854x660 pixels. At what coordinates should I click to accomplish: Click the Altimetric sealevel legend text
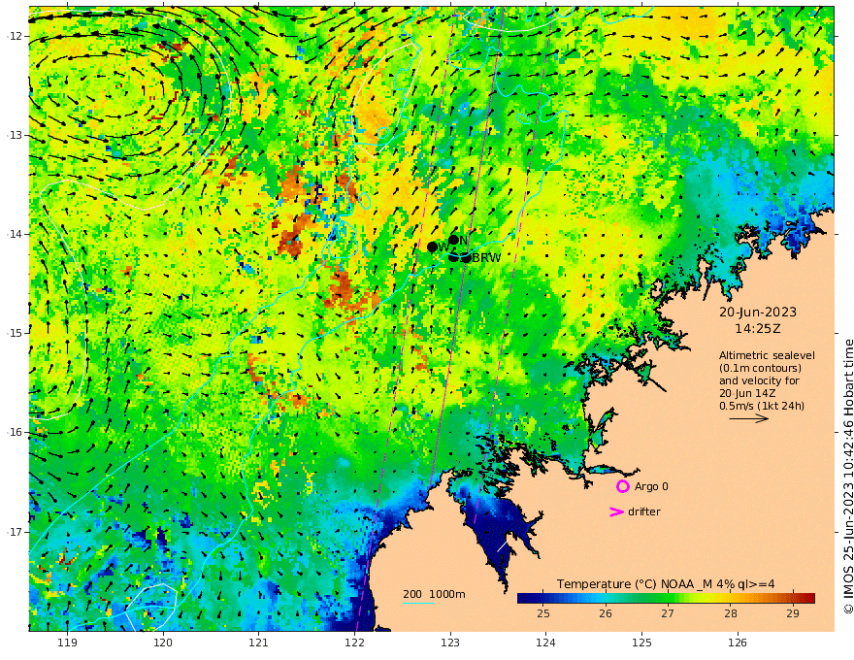(x=767, y=355)
